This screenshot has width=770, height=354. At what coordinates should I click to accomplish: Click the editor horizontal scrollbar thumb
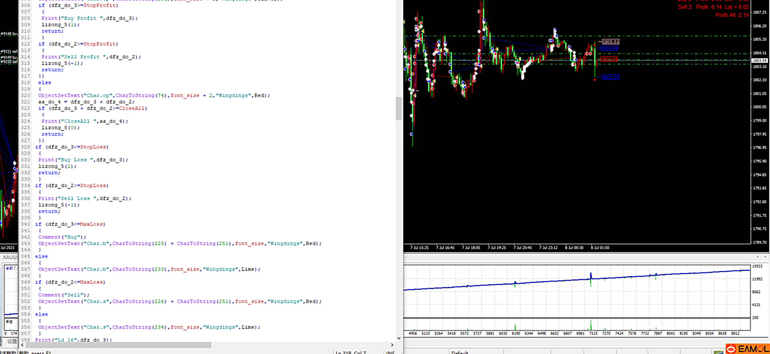pyautogui.click(x=119, y=345)
